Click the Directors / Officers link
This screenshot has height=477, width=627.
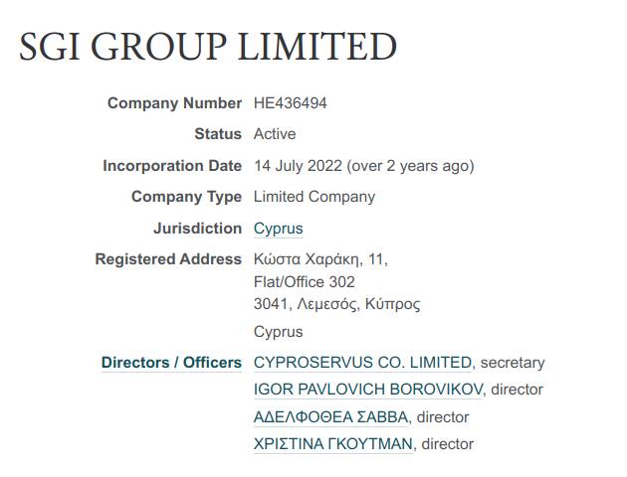171,363
